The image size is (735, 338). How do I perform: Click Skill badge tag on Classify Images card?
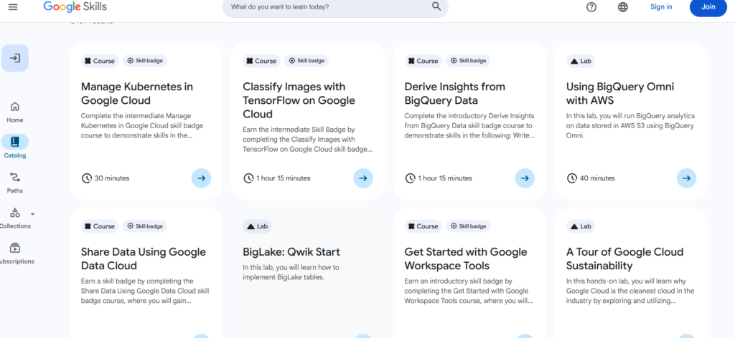click(x=306, y=61)
